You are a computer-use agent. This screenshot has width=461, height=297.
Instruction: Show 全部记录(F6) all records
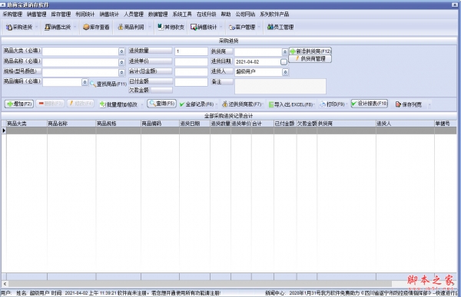197,104
